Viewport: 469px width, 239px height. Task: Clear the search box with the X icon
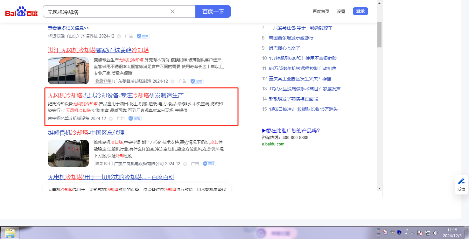[x=172, y=11]
